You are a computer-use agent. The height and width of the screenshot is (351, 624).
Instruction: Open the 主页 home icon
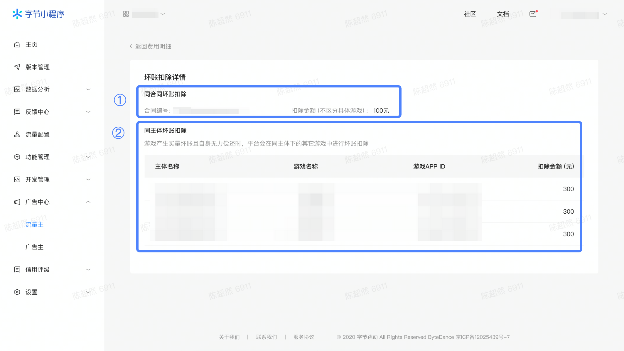tap(17, 44)
